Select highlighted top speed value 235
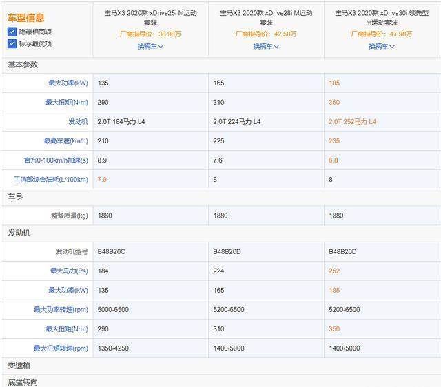 (334, 141)
